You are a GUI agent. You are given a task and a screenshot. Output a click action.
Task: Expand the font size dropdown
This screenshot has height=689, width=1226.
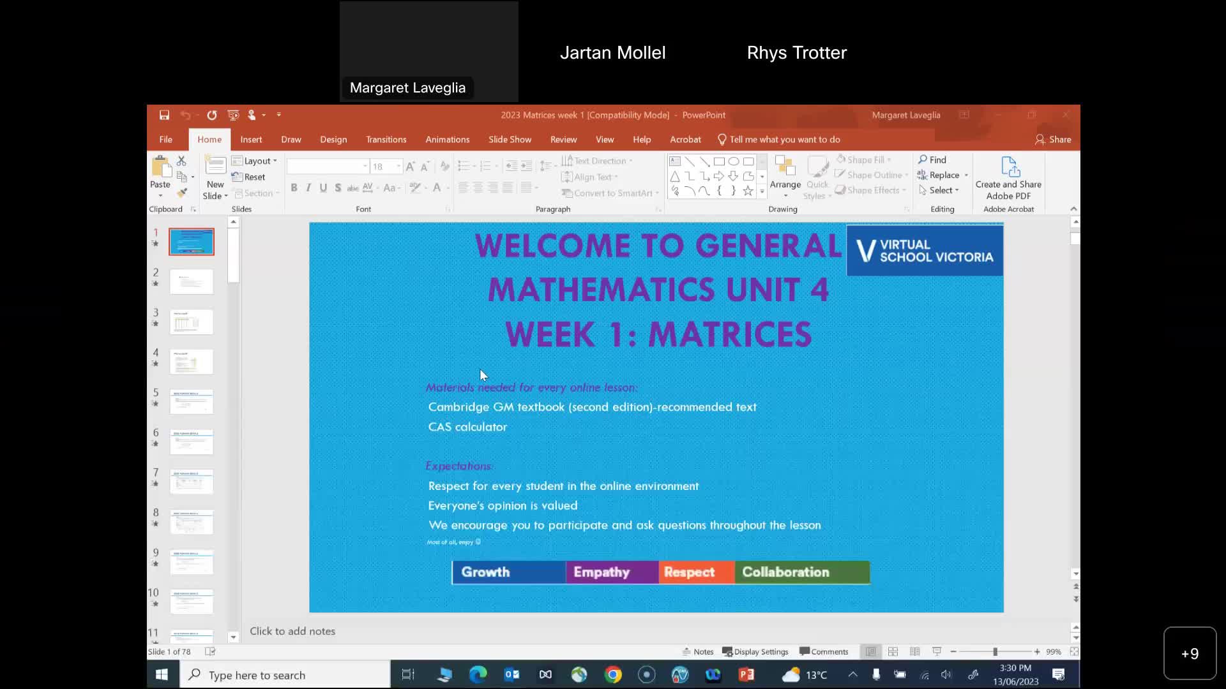pos(397,166)
